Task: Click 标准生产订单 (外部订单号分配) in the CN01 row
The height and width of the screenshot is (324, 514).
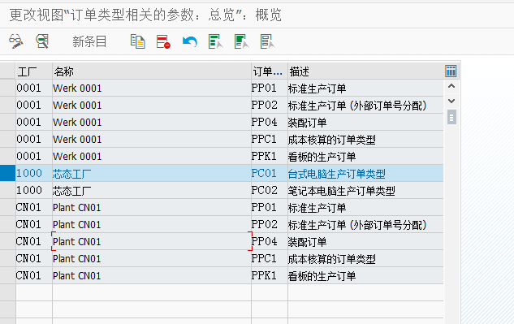Action: (x=357, y=225)
